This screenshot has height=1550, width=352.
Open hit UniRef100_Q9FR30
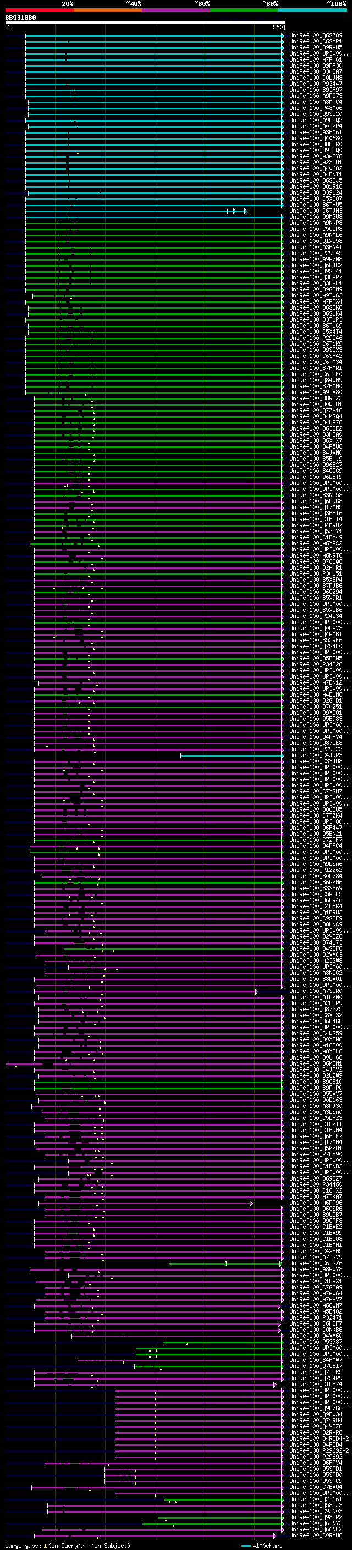click(316, 65)
